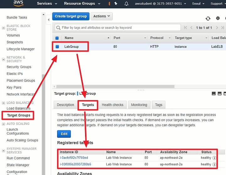The image size is (226, 175).
Task: Collapse the Load Balancing section
Action: 3,103
